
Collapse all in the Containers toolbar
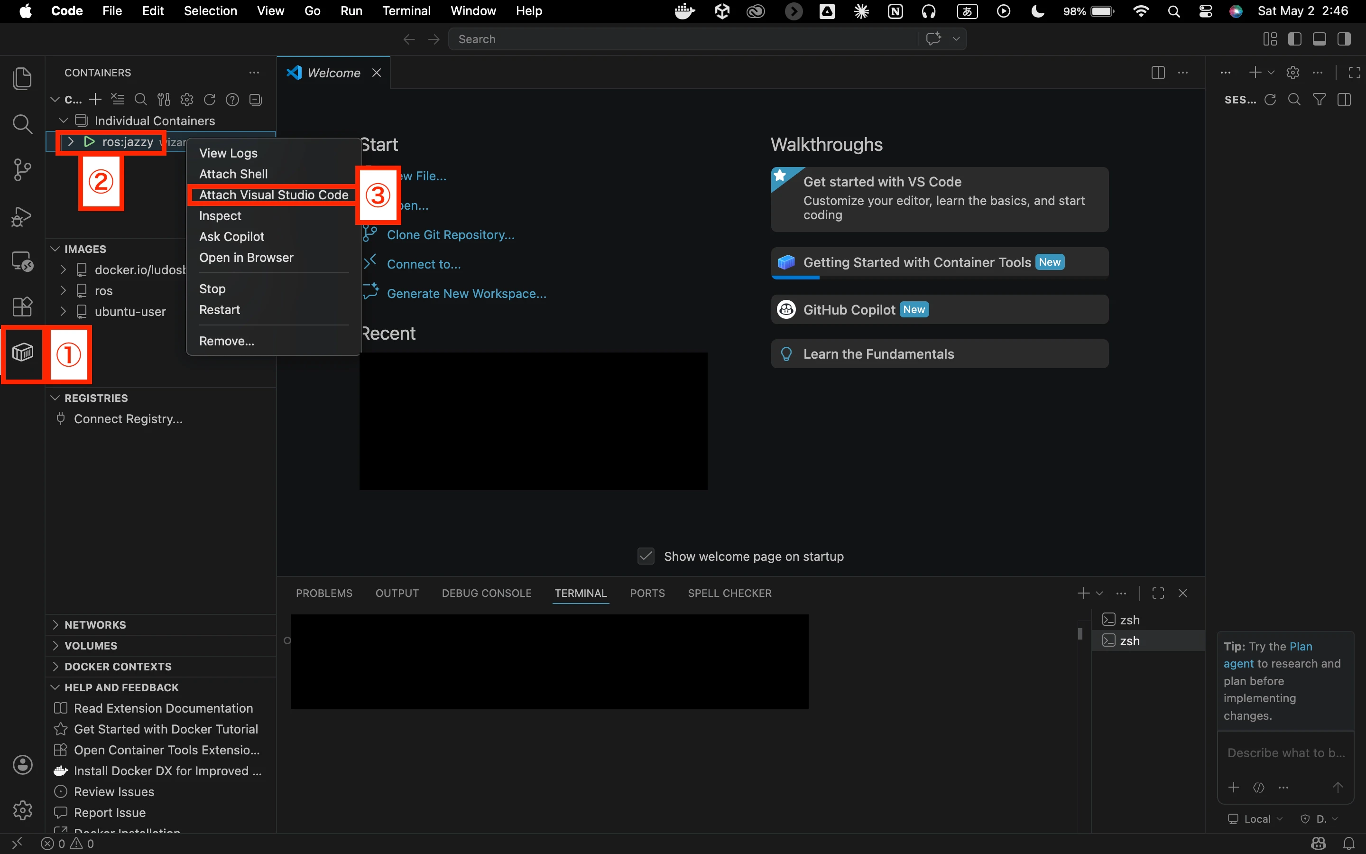point(256,100)
